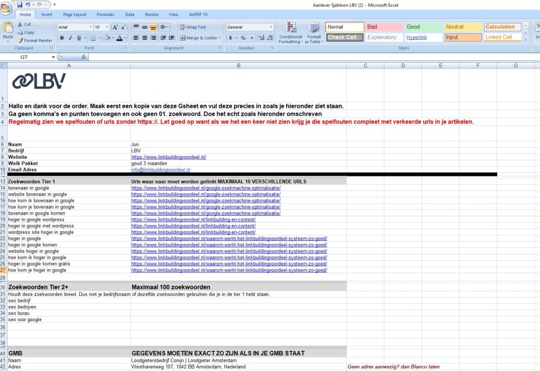Toggle underline formatting
The image size is (540, 371).
coord(79,38)
